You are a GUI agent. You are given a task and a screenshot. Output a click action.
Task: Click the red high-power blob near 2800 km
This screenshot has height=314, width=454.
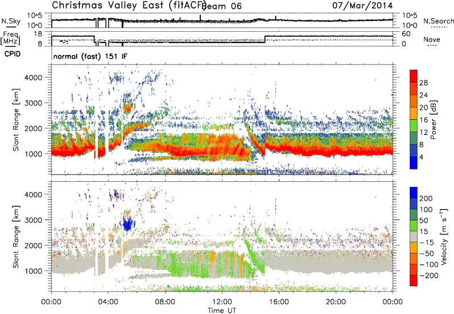tap(127, 108)
